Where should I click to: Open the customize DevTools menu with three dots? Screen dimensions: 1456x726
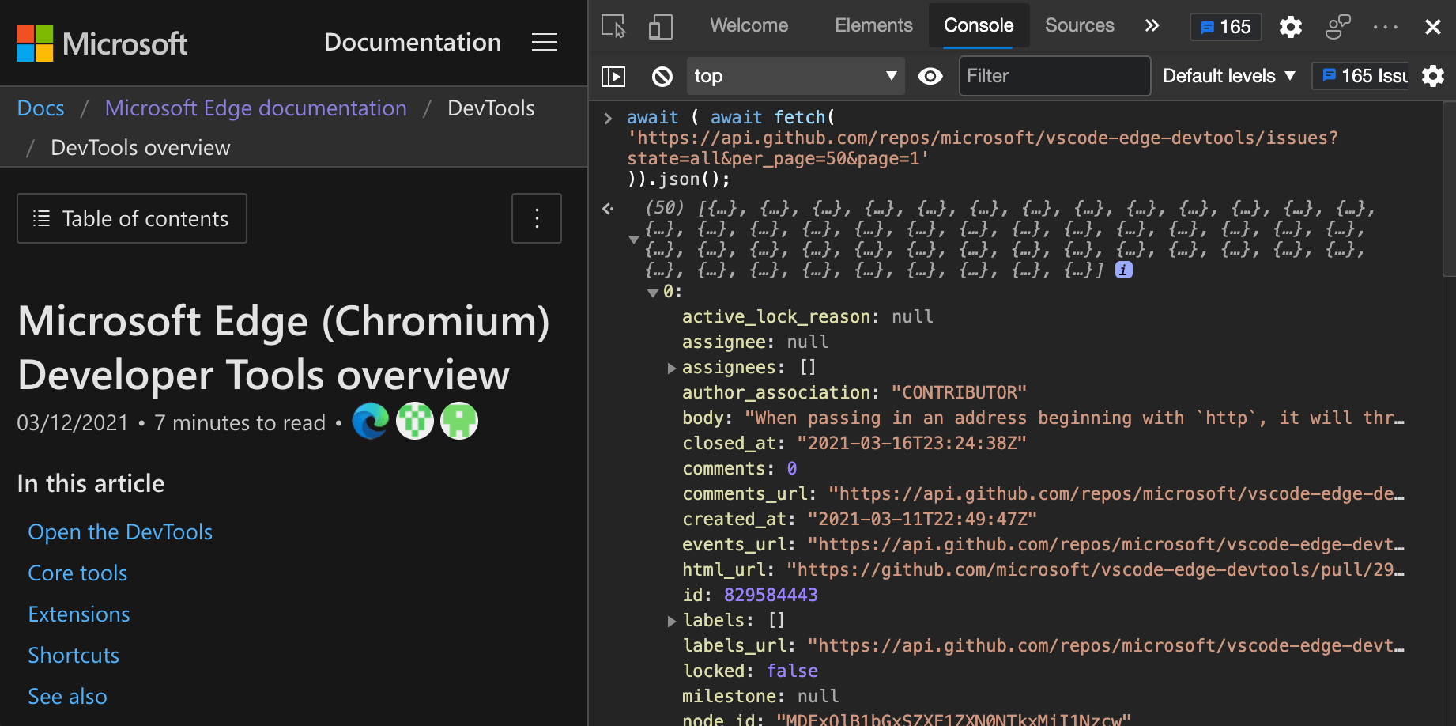point(1386,26)
